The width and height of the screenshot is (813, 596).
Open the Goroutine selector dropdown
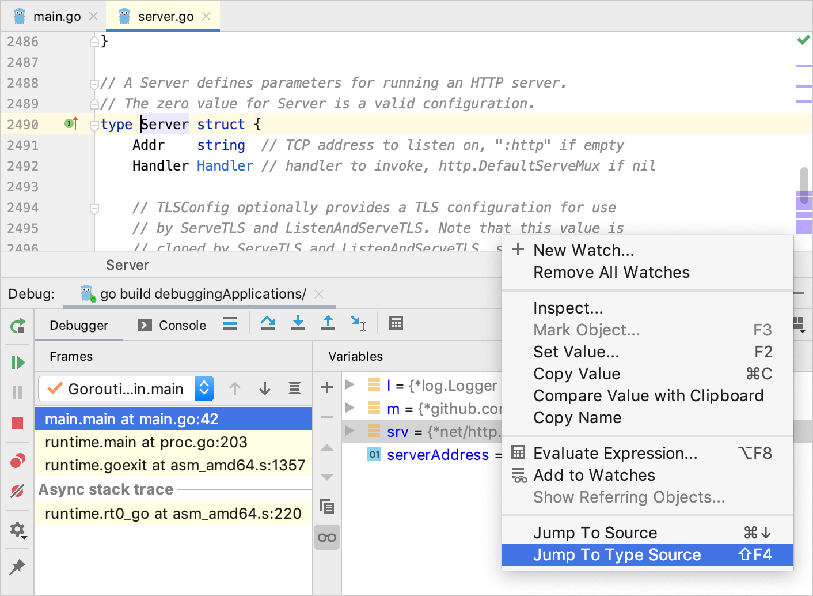[204, 388]
